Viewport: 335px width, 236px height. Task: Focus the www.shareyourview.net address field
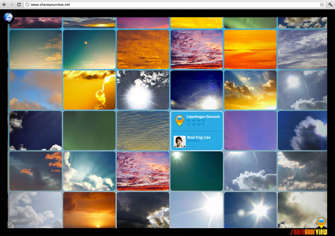point(175,4)
